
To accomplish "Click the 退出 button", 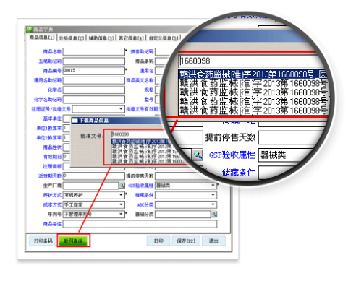I will [x=213, y=241].
